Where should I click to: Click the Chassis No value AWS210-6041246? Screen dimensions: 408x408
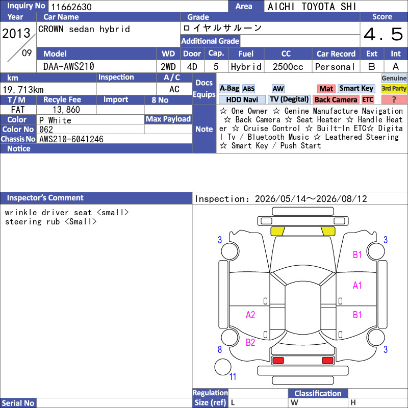click(x=71, y=139)
